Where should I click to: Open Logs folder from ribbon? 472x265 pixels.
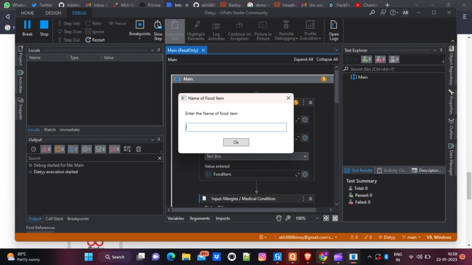pyautogui.click(x=334, y=30)
